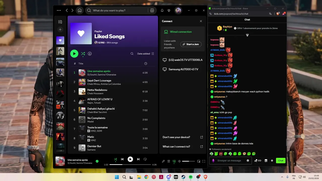322x181 pixels.
Task: Close the Connect panel
Action: click(x=201, y=21)
